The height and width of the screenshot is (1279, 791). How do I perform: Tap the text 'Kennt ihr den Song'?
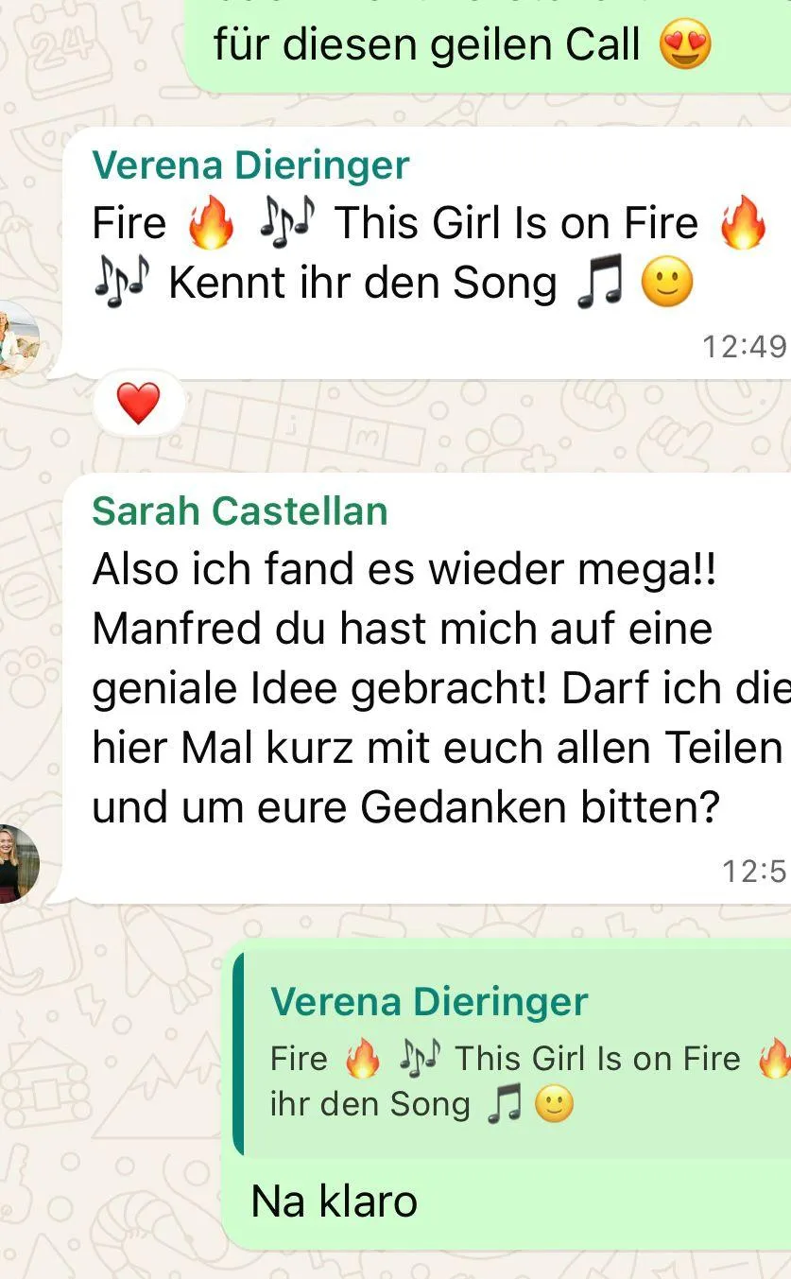pyautogui.click(x=362, y=284)
